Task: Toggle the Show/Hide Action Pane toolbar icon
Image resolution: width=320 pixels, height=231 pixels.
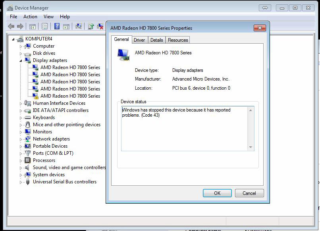Action: (66, 26)
